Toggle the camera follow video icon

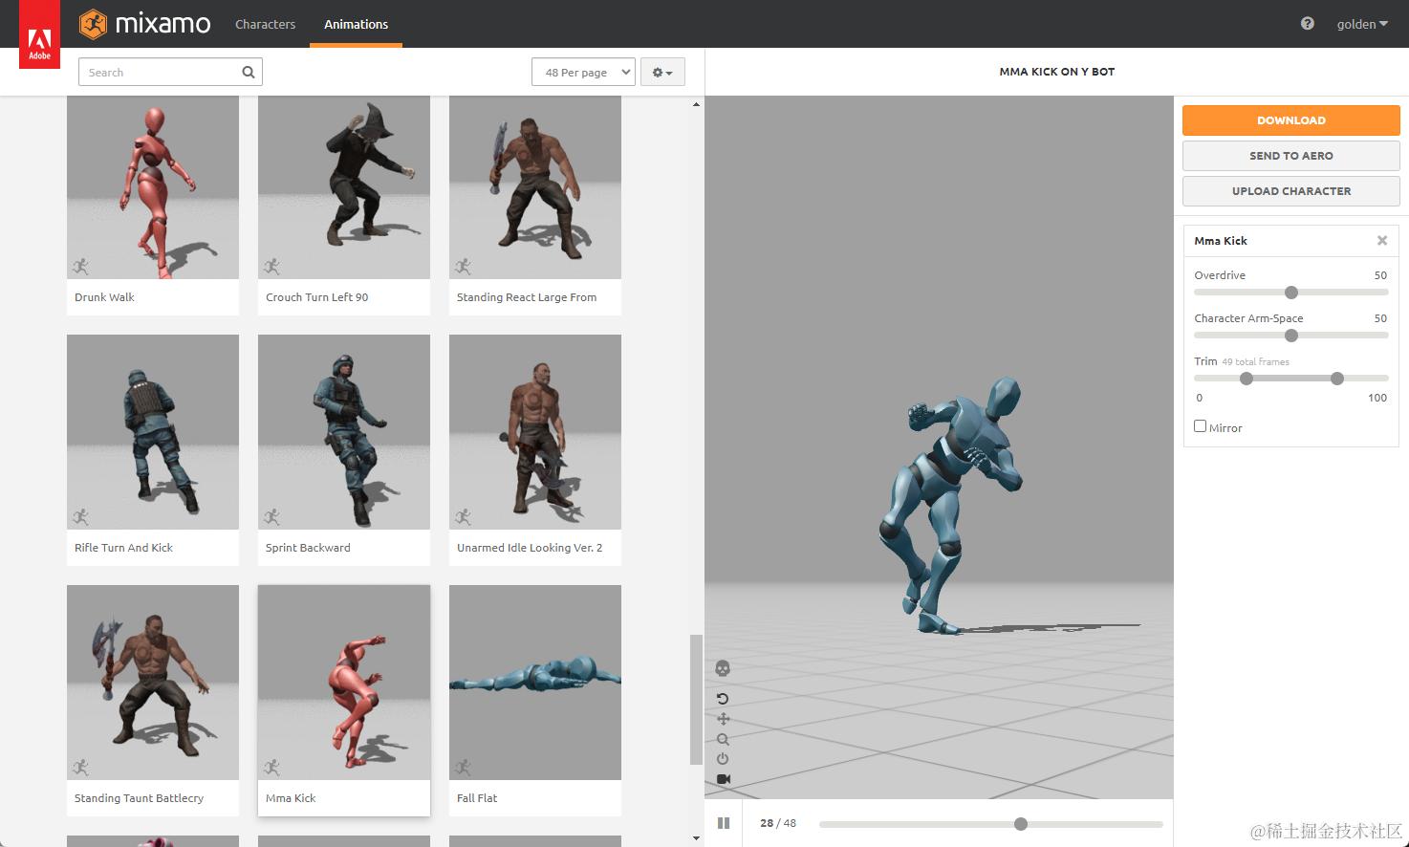[x=723, y=779]
